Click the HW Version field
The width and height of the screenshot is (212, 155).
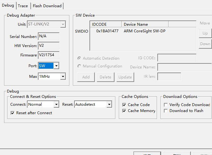click(x=49, y=45)
